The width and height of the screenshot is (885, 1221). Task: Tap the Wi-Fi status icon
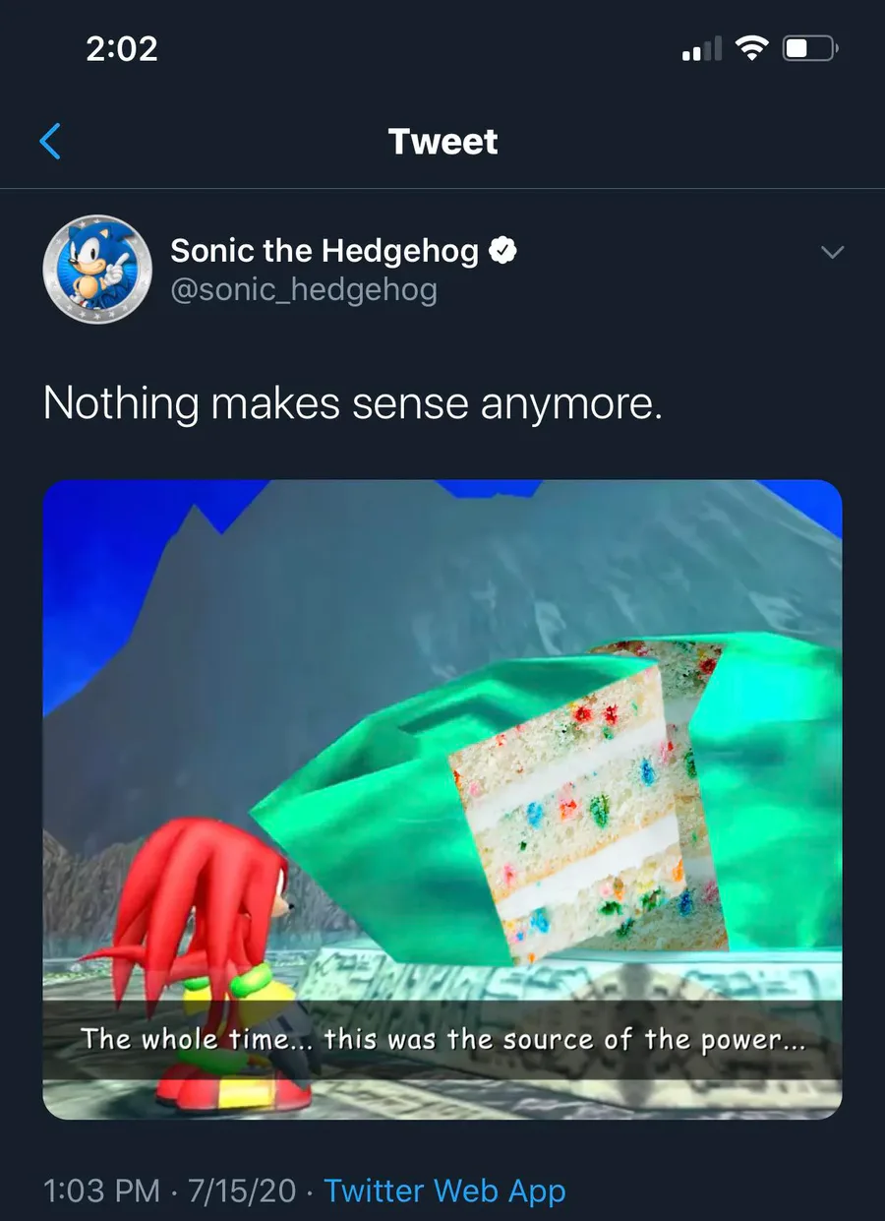pos(752,48)
